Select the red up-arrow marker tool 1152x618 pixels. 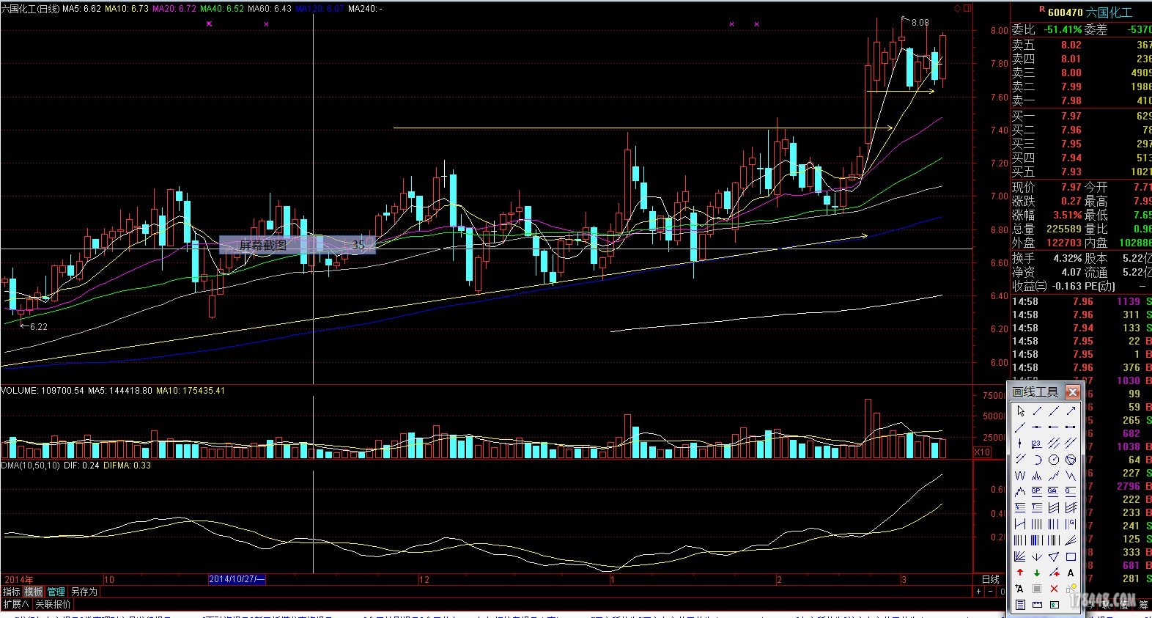[x=1020, y=573]
